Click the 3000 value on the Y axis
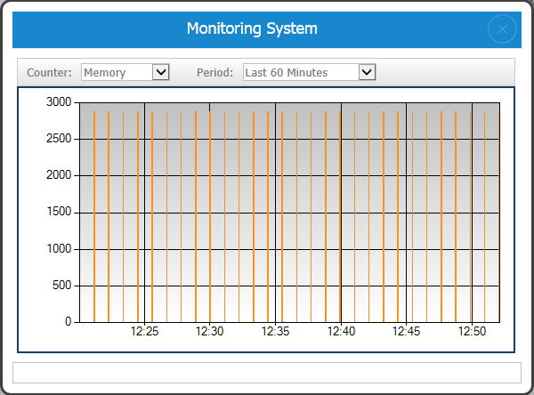This screenshot has height=395, width=534. [x=59, y=101]
